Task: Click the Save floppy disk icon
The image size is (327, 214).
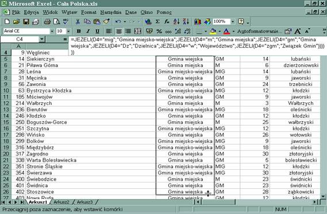Action: coord(26,21)
